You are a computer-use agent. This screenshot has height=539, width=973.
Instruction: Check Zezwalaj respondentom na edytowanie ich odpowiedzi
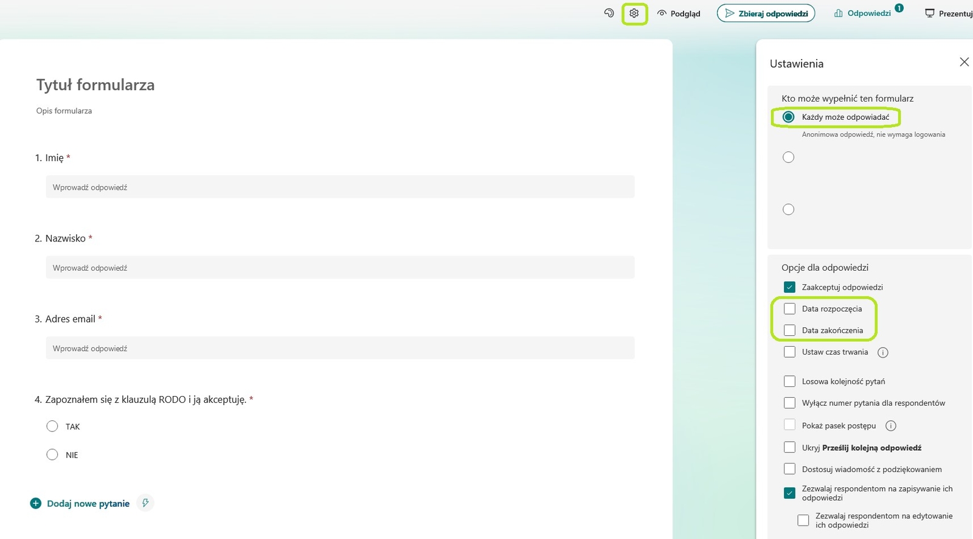click(803, 520)
